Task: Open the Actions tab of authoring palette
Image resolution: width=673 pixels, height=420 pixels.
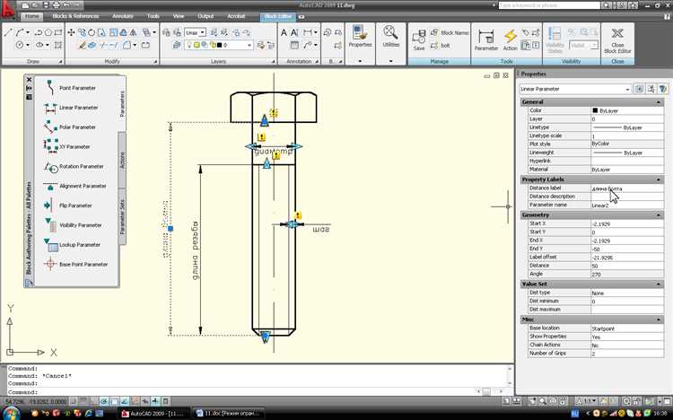Action: click(x=123, y=160)
